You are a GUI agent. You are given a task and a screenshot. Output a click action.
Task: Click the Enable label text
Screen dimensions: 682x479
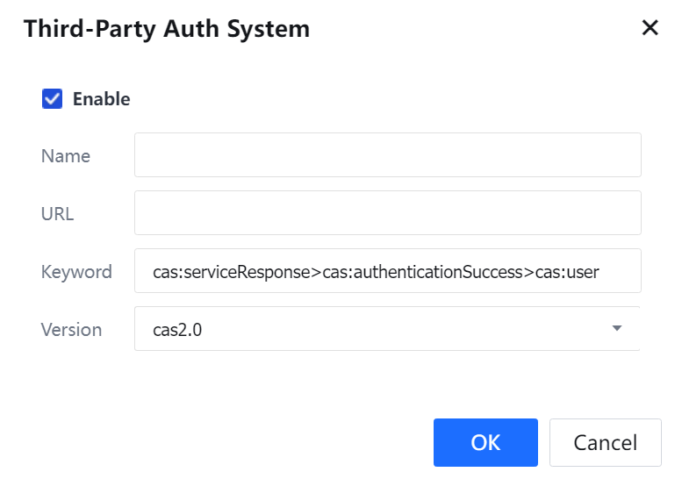click(101, 99)
